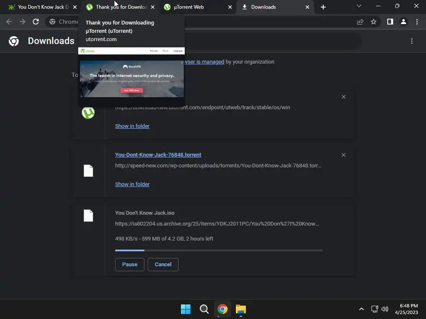
Task: Click the Chrome logo beside Downloads heading
Action: click(14, 41)
